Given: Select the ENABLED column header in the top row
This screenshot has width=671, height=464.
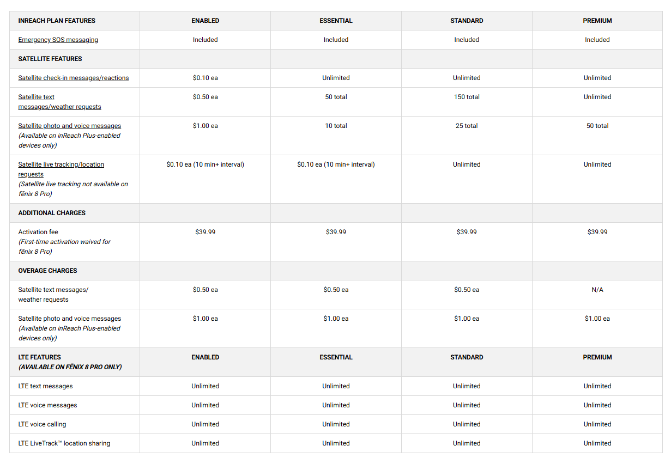Looking at the screenshot, I should [205, 21].
